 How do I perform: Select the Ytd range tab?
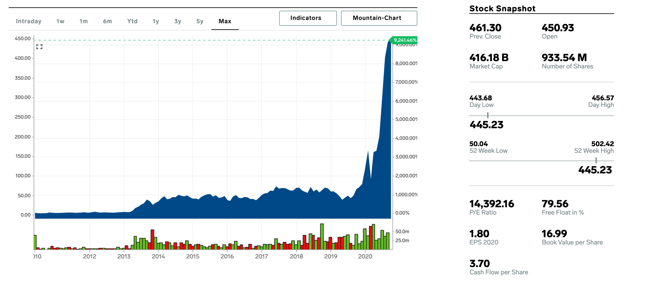[132, 21]
